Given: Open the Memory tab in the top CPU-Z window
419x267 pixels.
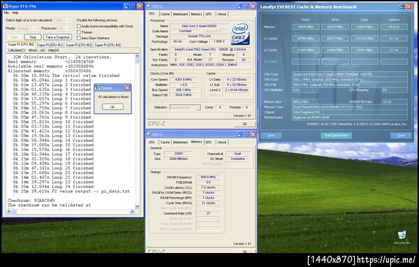Looking at the screenshot, I should (196, 14).
